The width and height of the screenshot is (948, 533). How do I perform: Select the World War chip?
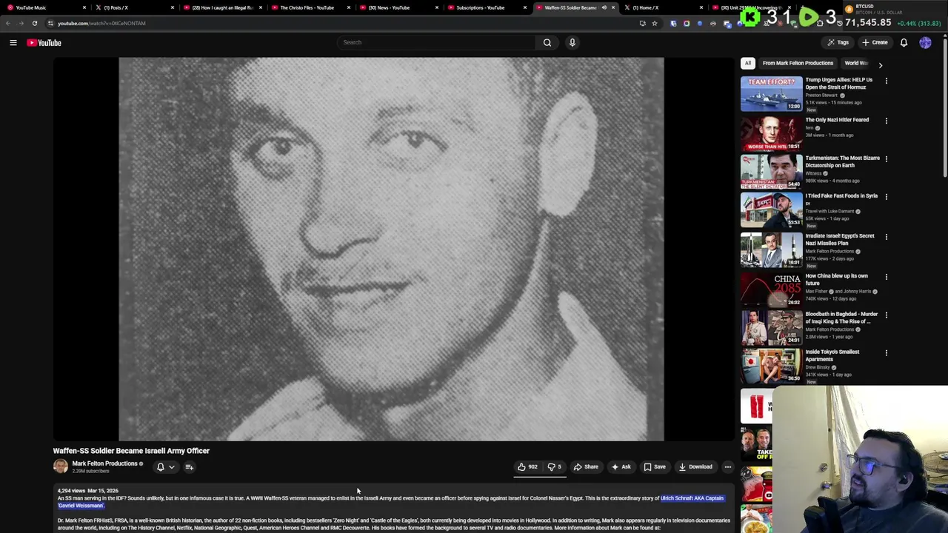[856, 64]
